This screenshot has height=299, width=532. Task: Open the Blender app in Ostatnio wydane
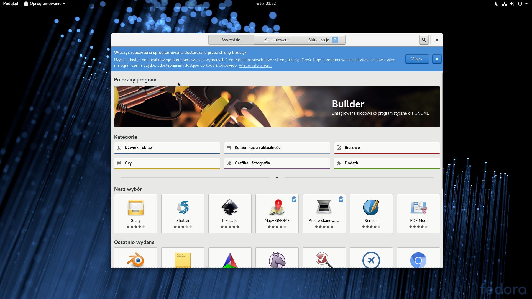point(135,259)
